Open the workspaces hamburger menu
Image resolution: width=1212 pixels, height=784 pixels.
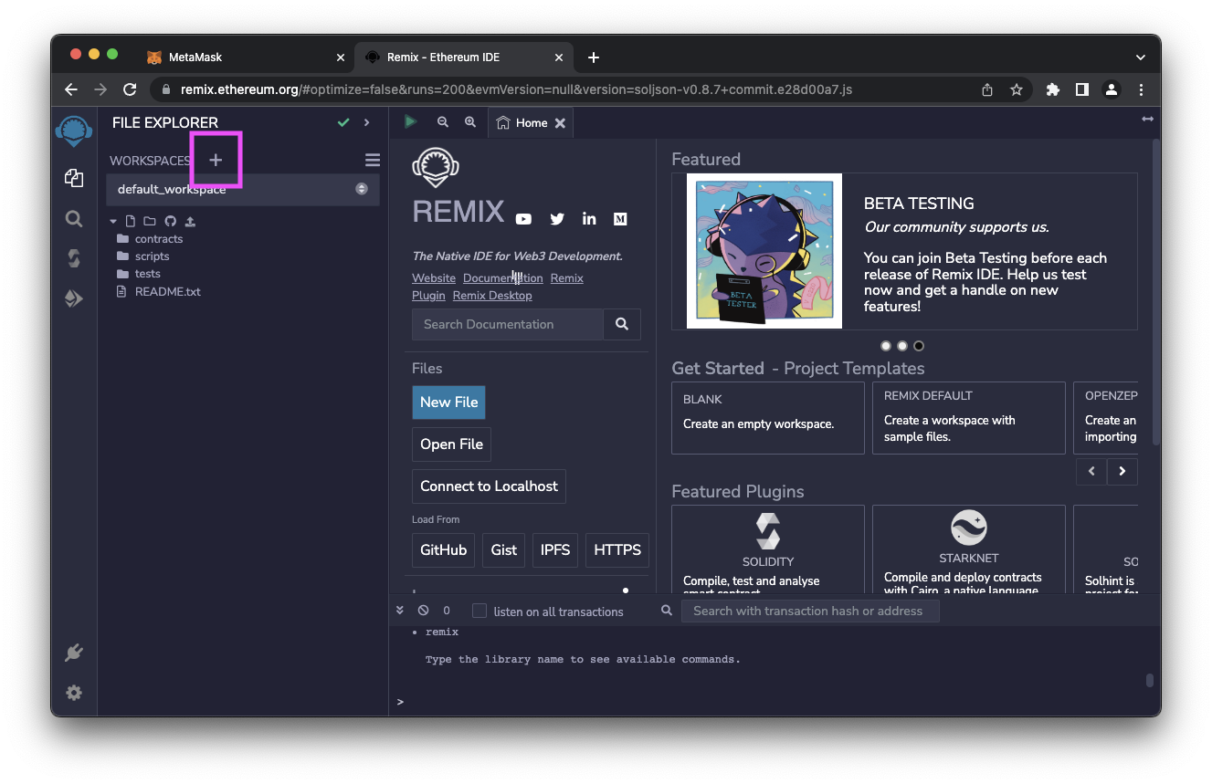click(x=373, y=160)
